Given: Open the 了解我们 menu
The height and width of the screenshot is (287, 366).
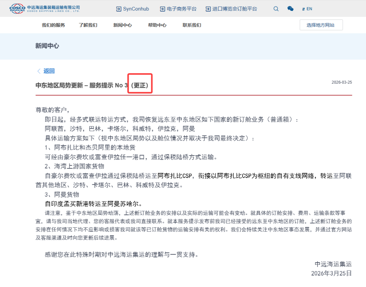Looking at the screenshot, I should 88,25.
